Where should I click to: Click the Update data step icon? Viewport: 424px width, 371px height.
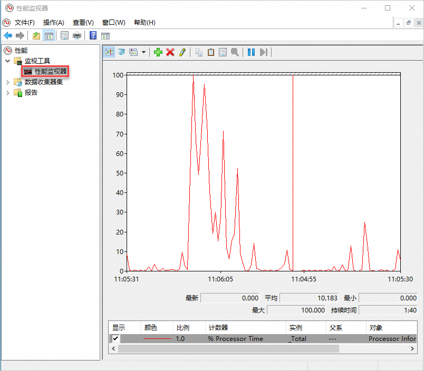pyautogui.click(x=264, y=52)
